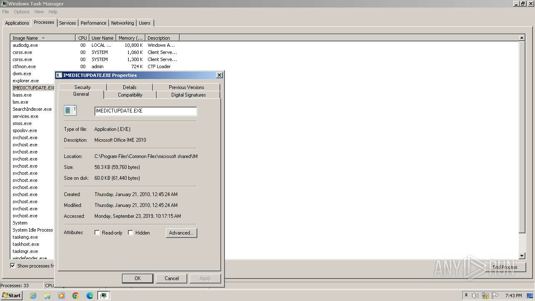Image resolution: width=535 pixels, height=301 pixels.
Task: Show hidden tray icons arrow
Action: click(466, 296)
